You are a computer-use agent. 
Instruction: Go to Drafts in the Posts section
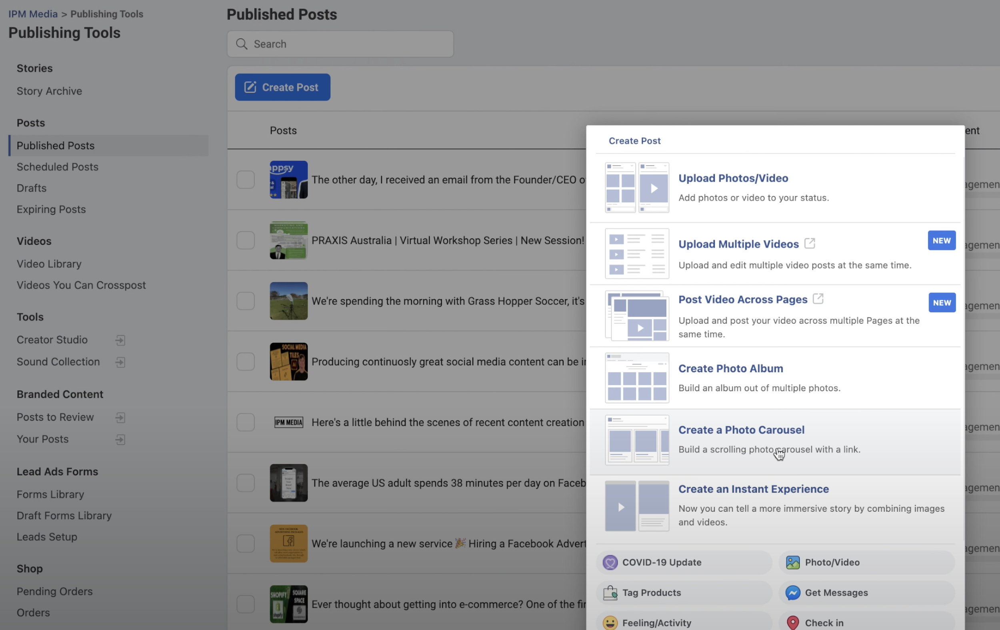[x=32, y=188]
